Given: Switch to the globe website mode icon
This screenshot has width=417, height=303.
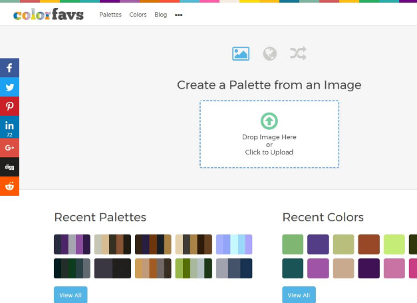Looking at the screenshot, I should [x=269, y=53].
